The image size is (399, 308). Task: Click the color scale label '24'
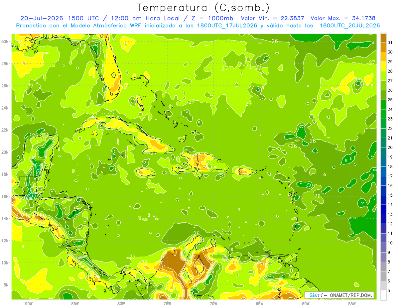coord(390,109)
